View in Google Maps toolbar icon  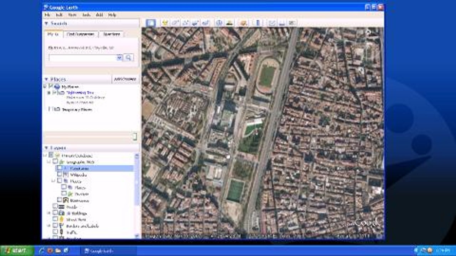[292, 23]
